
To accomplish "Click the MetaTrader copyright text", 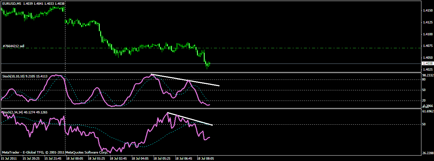I will (x=55, y=153).
